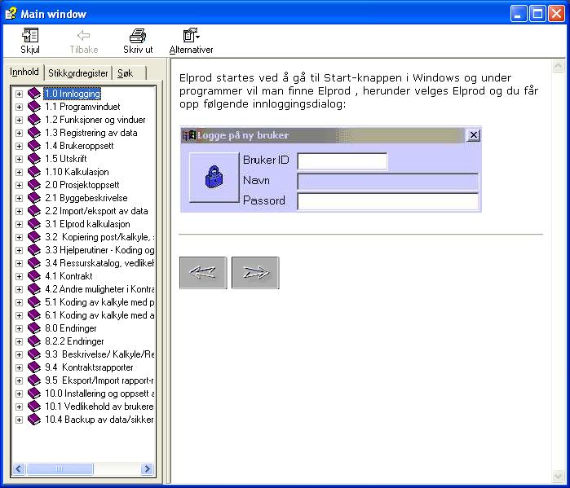Click the book icon for 1.10 Kalkulasjon
Viewport: 570px width, 488px height.
pos(33,172)
